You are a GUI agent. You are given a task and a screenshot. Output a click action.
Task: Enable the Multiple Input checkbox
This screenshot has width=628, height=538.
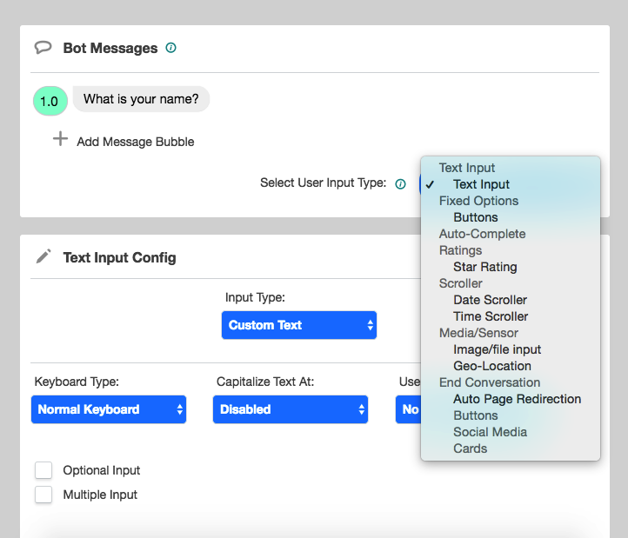click(x=43, y=495)
